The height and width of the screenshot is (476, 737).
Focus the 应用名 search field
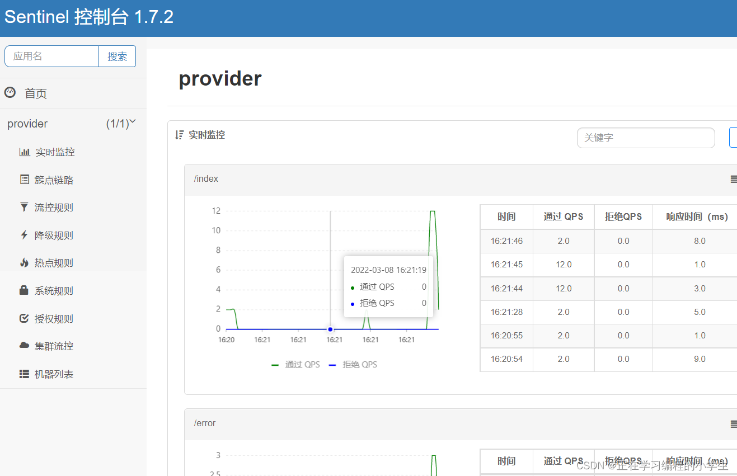coord(51,56)
